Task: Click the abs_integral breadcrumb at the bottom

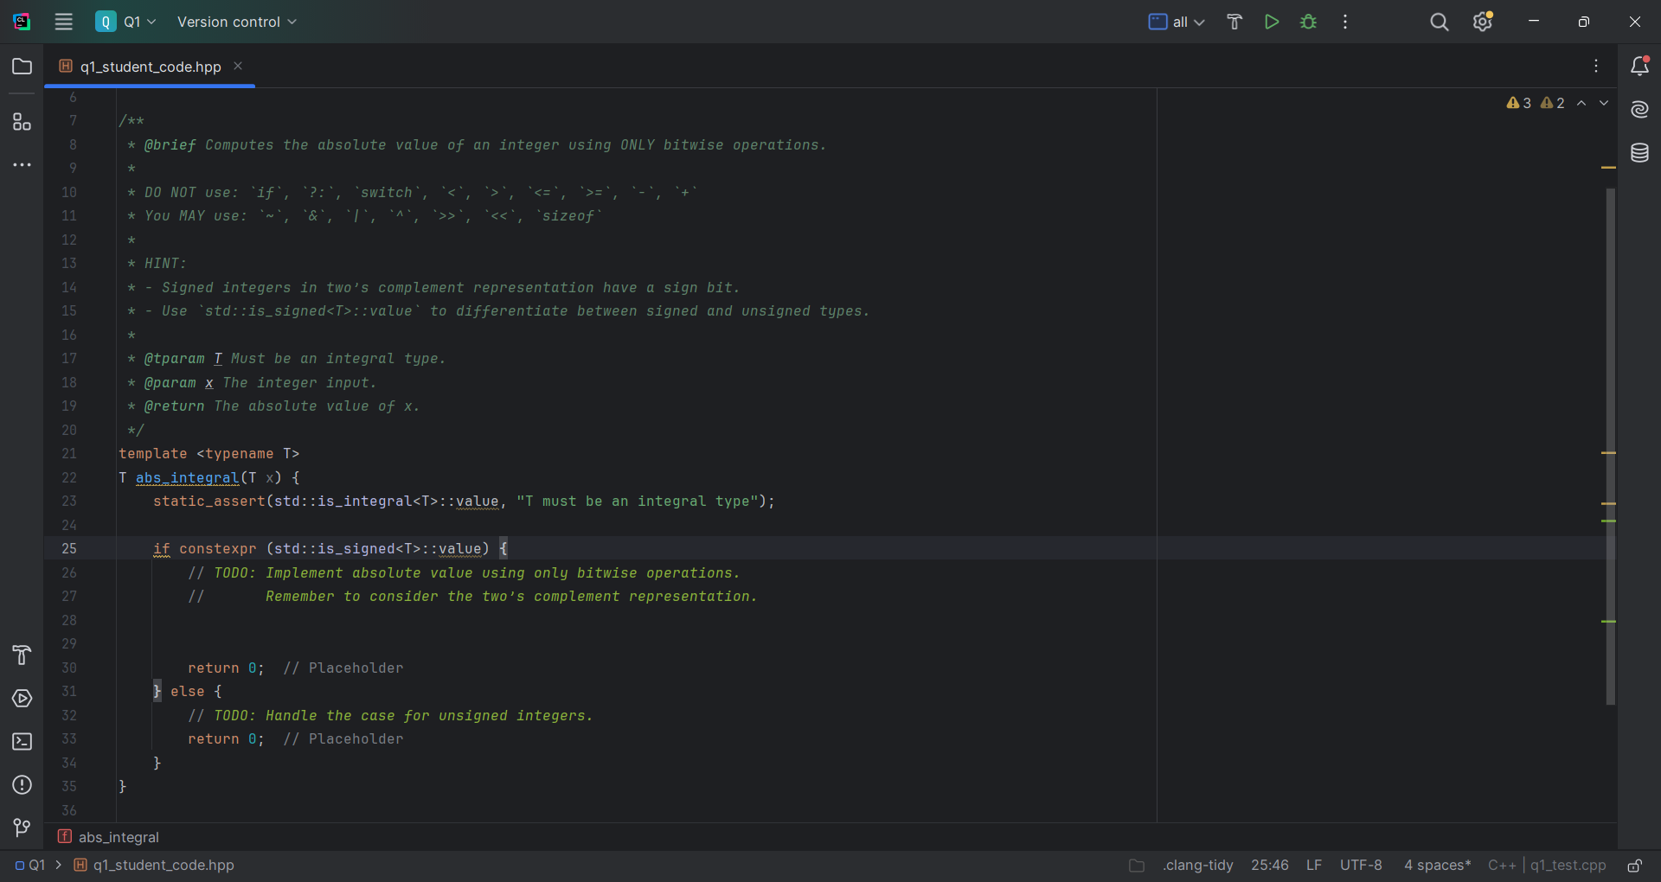Action: 118,837
